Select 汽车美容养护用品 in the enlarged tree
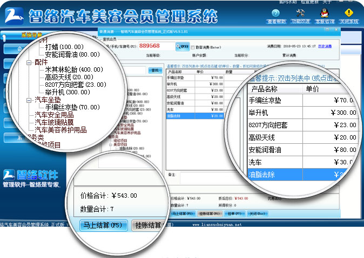Viewport: 364px width, 258px height. (60, 130)
